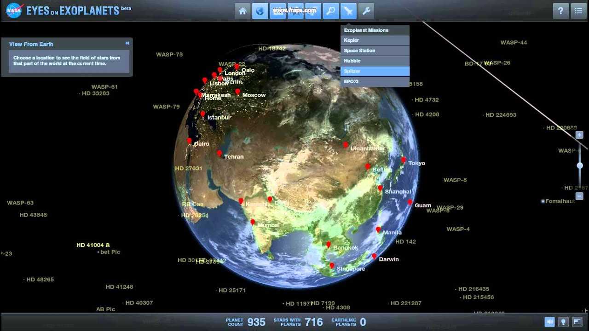Select the WASP-78 star label
The height and width of the screenshot is (331, 589).
pyautogui.click(x=169, y=54)
